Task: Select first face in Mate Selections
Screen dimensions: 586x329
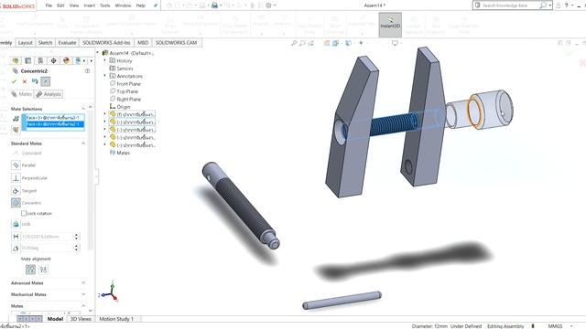Action: click(x=53, y=118)
